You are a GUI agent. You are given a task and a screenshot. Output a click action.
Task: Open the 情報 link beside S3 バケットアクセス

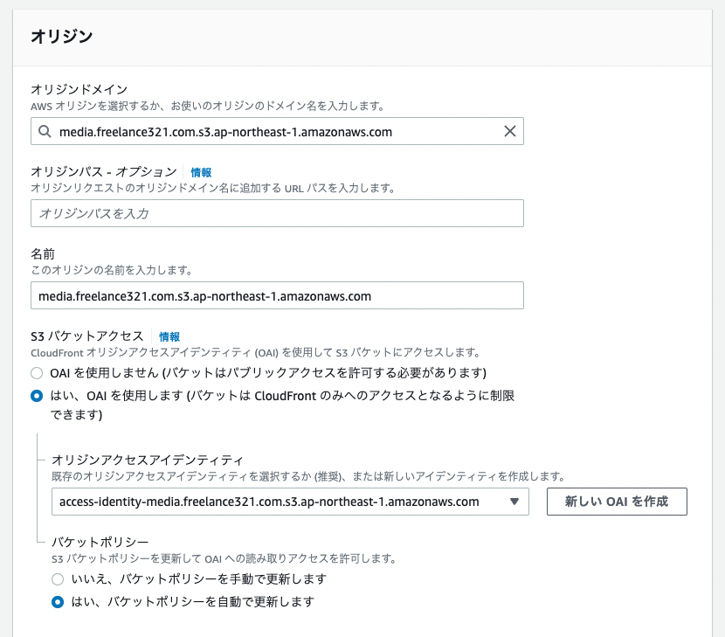169,336
